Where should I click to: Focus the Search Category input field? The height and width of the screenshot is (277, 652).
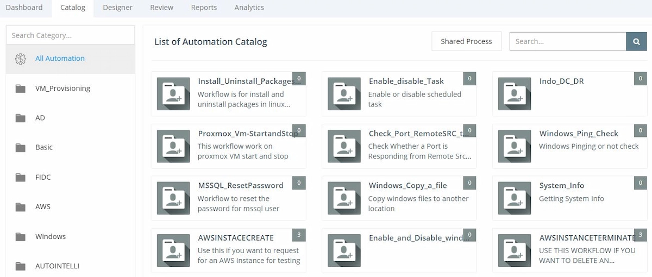70,35
